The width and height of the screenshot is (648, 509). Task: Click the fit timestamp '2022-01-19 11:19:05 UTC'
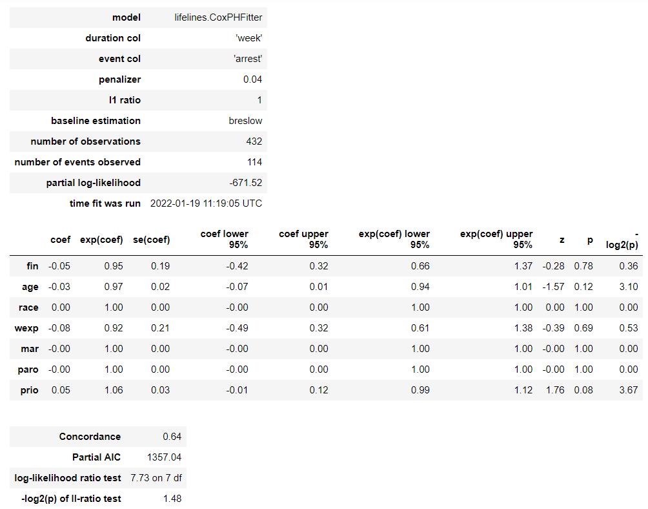pyautogui.click(x=206, y=203)
